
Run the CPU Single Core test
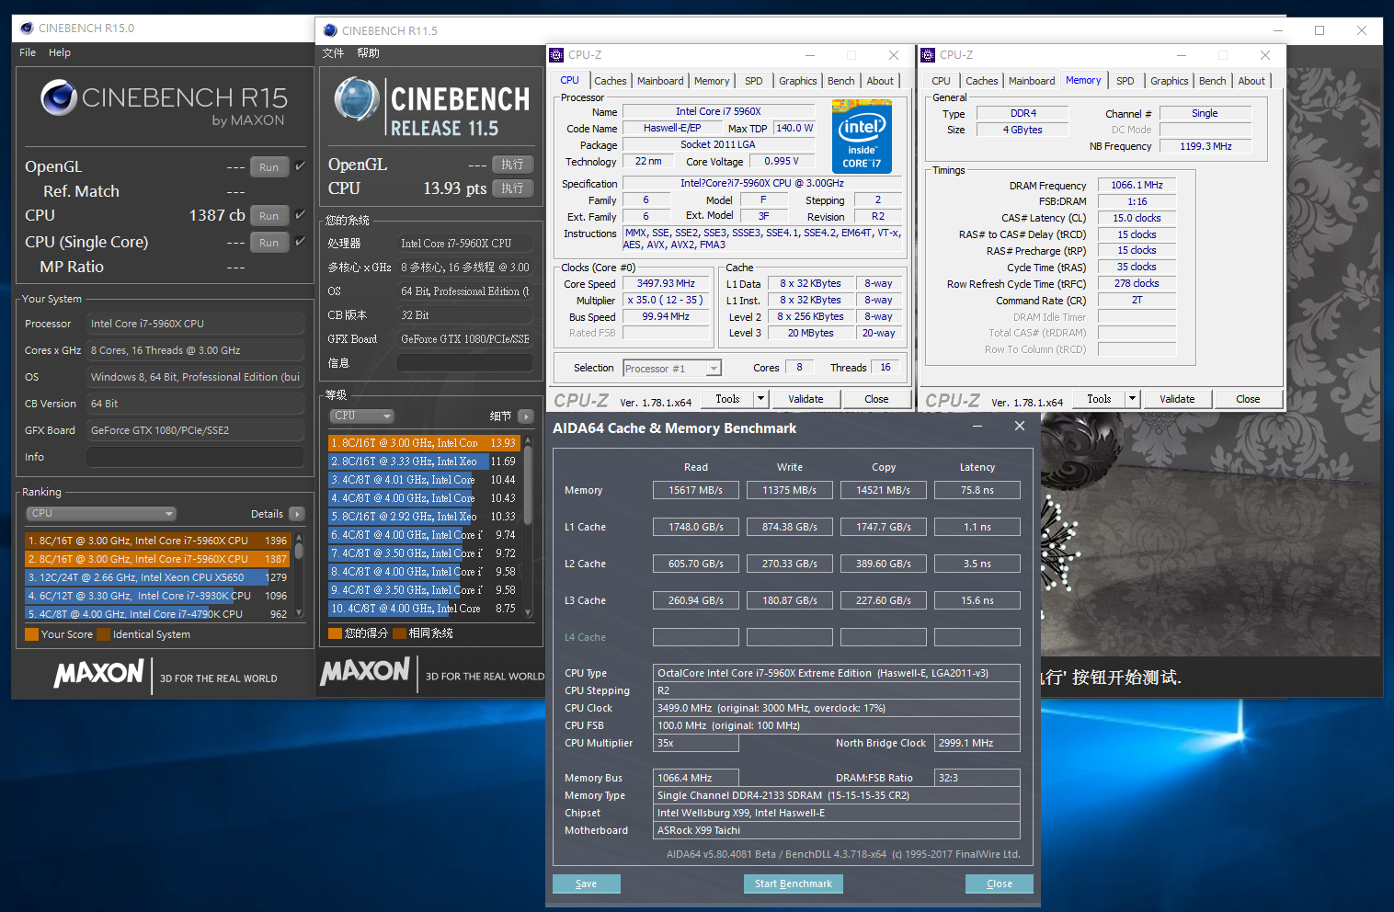(x=269, y=243)
